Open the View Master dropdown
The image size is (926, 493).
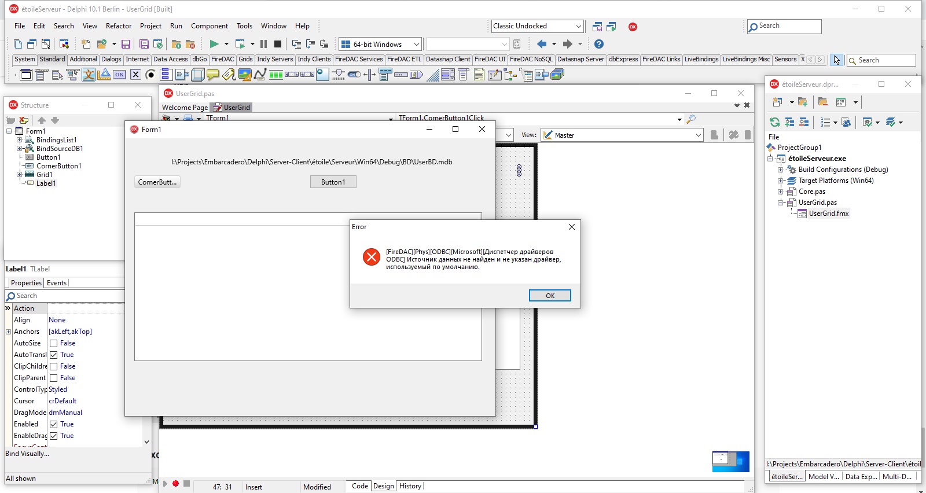[x=698, y=135]
